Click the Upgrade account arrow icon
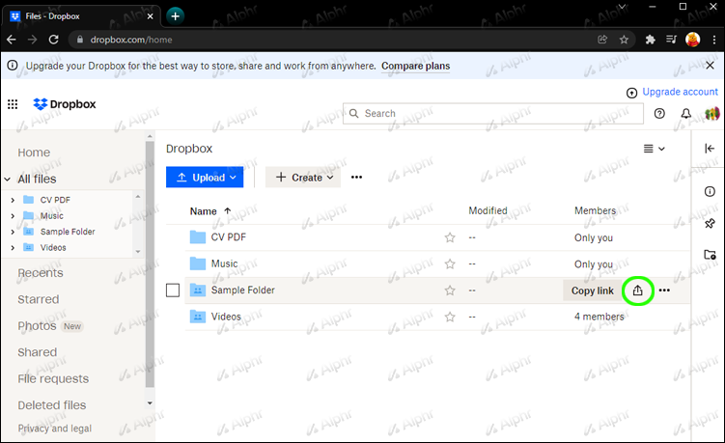725x443 pixels. click(x=631, y=93)
